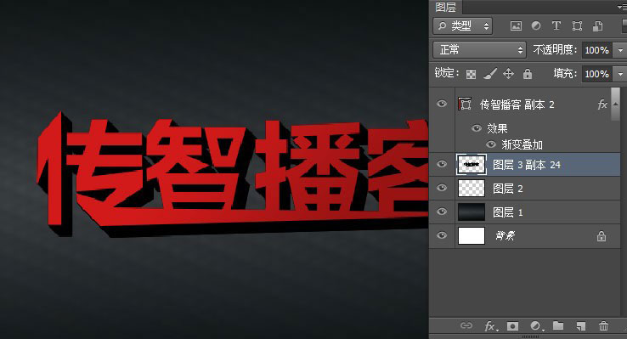The image size is (627, 339).
Task: Select the 背景 layer name
Action: [x=505, y=236]
